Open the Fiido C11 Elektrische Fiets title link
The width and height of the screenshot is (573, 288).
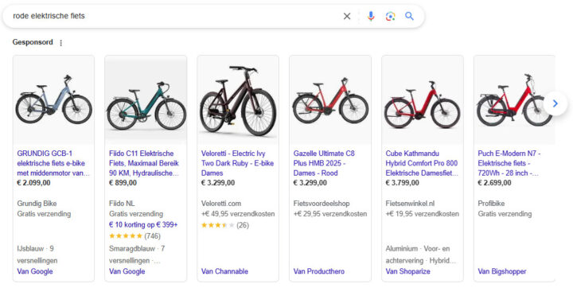point(144,163)
